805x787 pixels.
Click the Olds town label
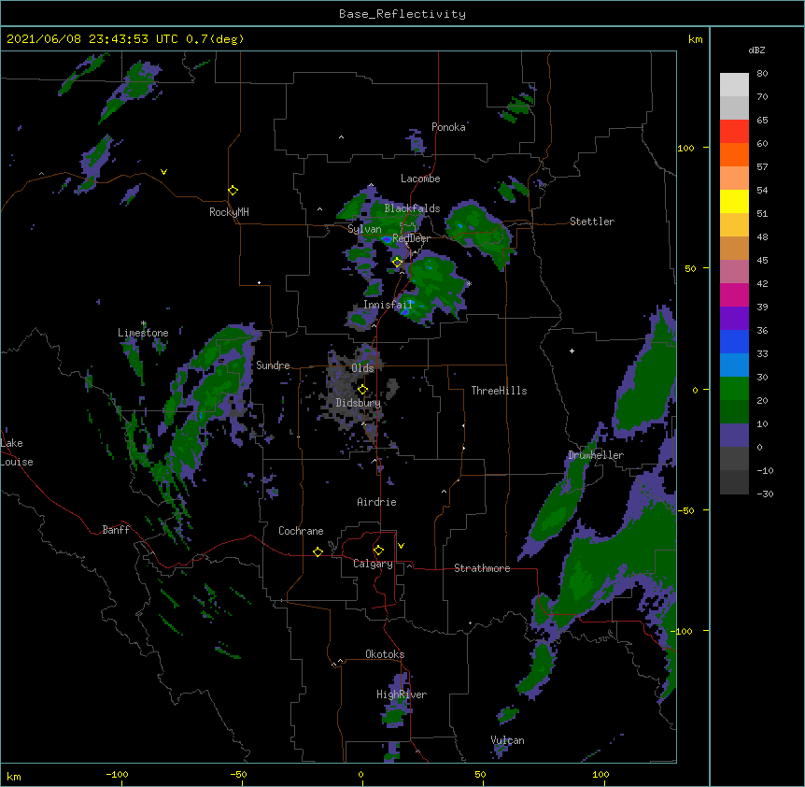coord(362,368)
